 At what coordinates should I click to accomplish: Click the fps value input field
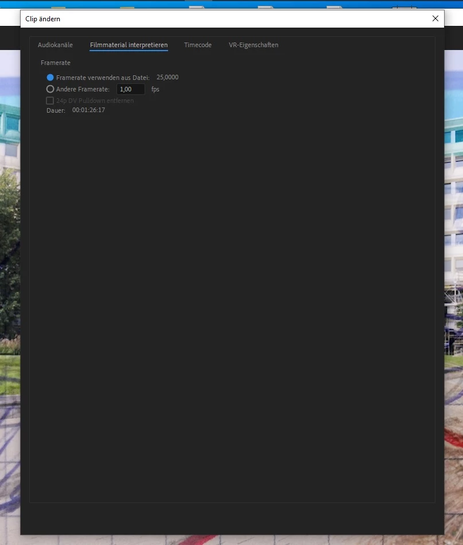pyautogui.click(x=131, y=89)
